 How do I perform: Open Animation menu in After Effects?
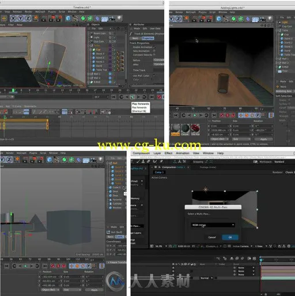[x=183, y=153]
